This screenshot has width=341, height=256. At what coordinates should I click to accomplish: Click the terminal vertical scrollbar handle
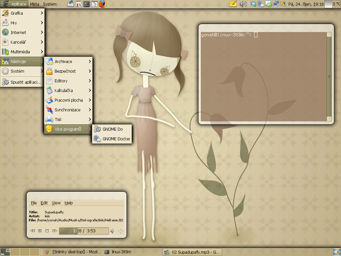(329, 77)
